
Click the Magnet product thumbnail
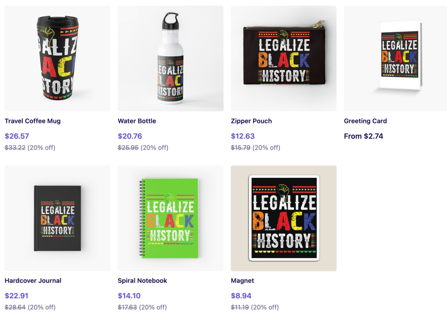[283, 218]
